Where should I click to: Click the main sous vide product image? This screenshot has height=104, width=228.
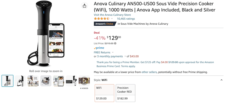pos(46,34)
